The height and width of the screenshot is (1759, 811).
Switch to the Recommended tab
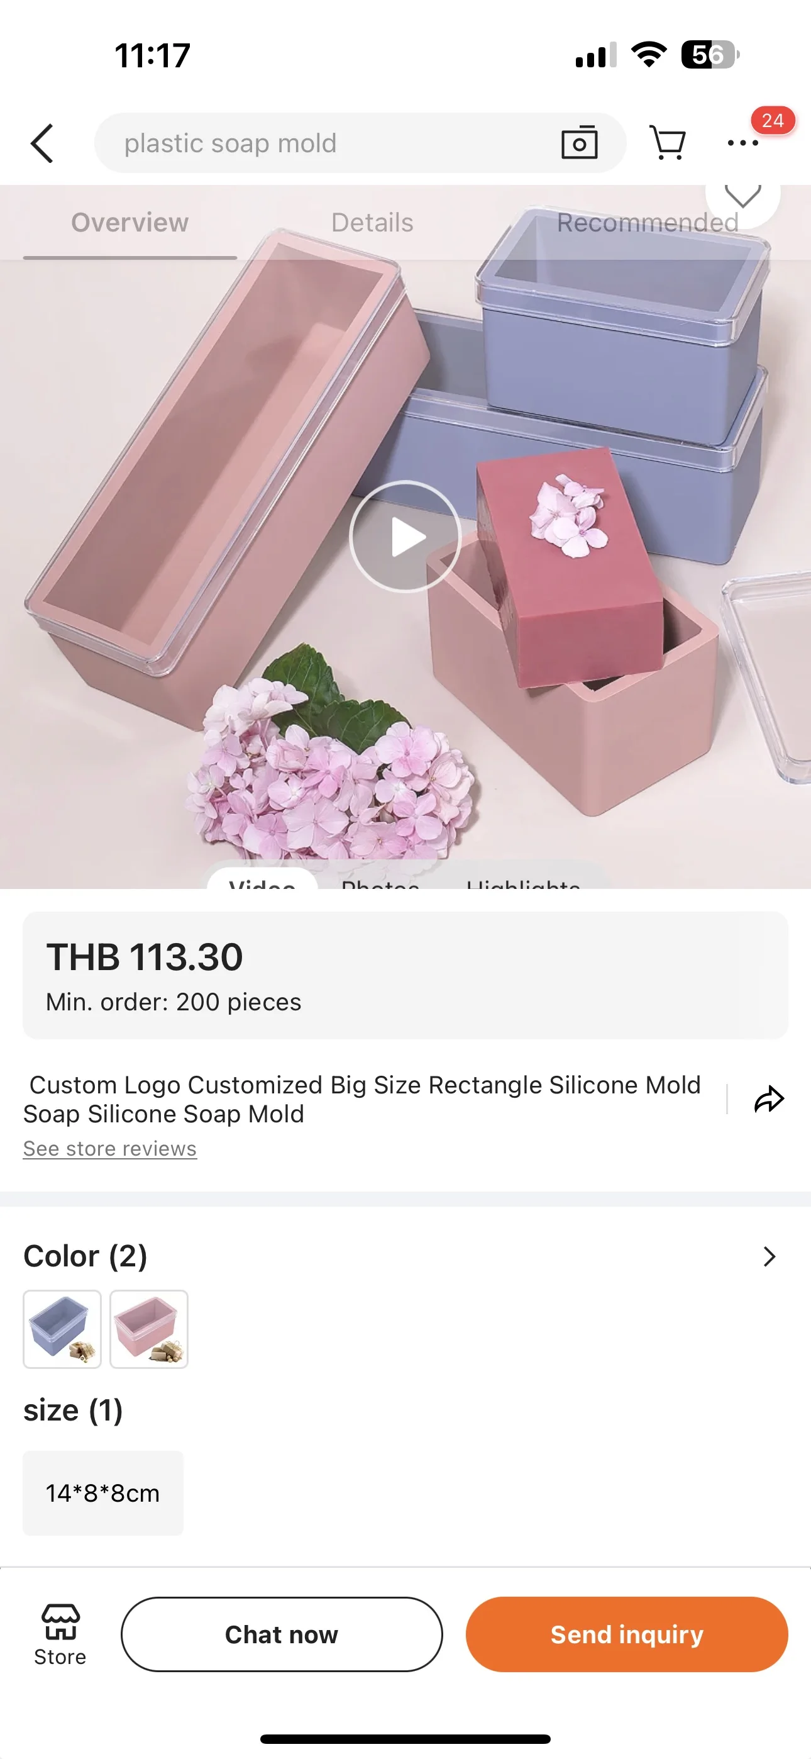pos(647,223)
